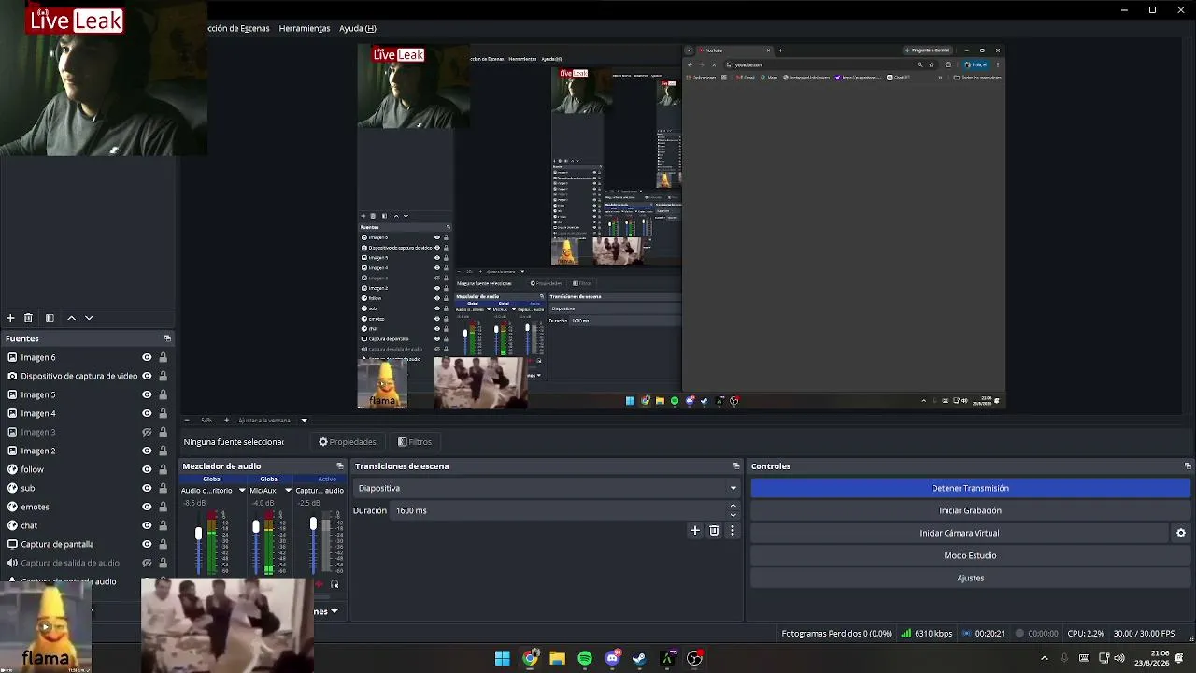Open the Herramientas menu

coord(305,28)
